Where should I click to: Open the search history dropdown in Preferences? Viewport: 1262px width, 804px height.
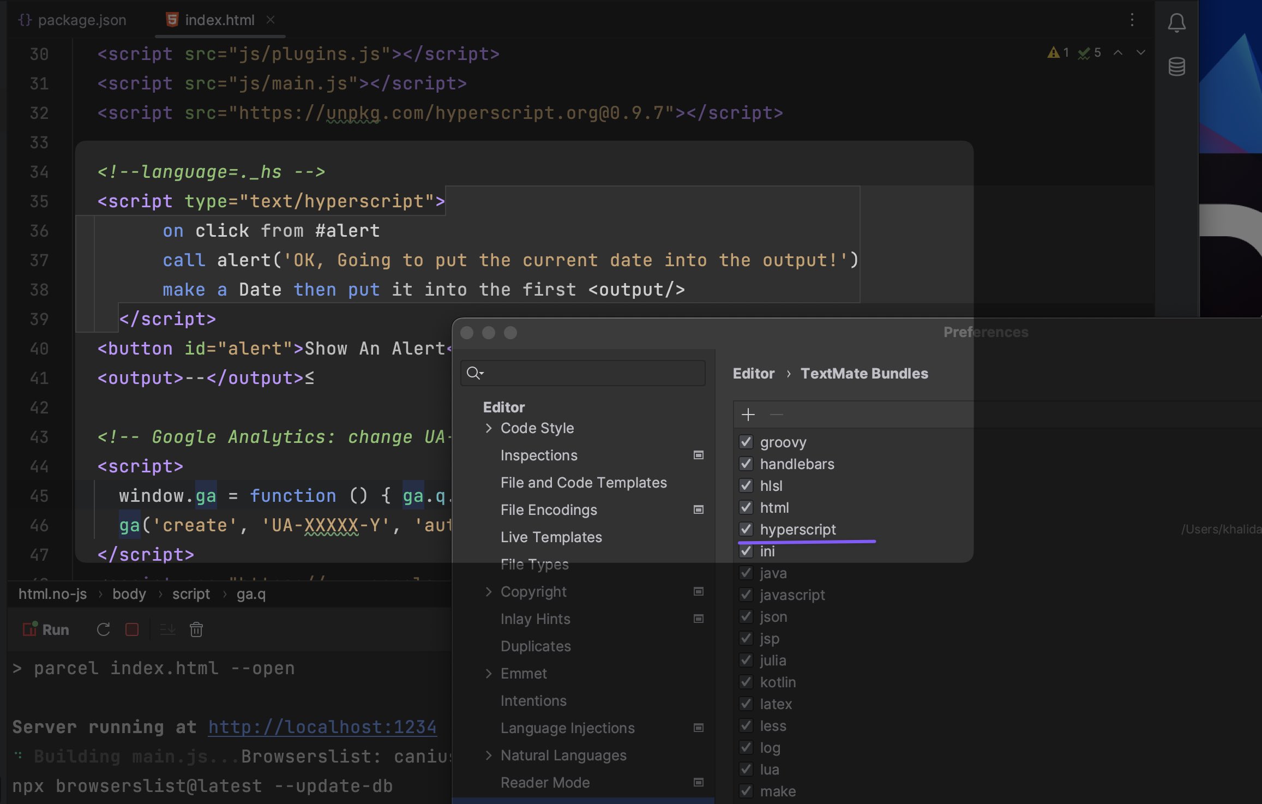[482, 374]
